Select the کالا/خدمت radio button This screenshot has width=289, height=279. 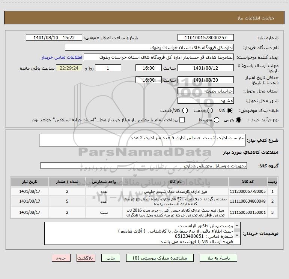pyautogui.click(x=185, y=110)
